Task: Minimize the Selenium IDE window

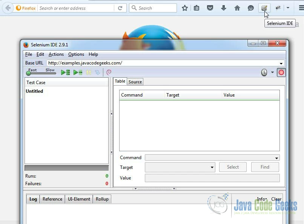Action: point(253,43)
